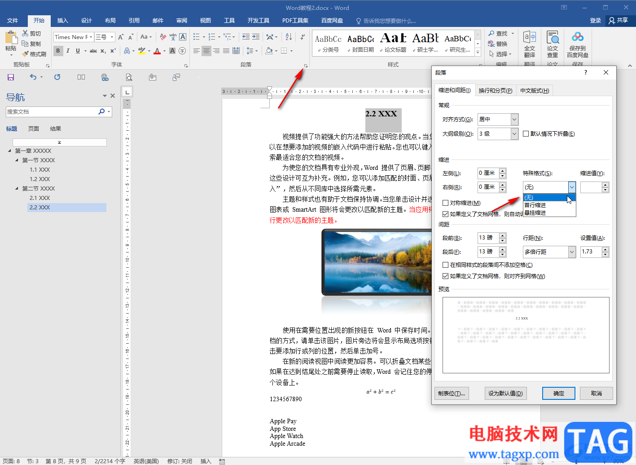
Task: Open the 文件 menu
Action: click(13, 21)
